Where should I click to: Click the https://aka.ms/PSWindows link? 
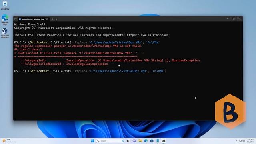click(x=148, y=35)
